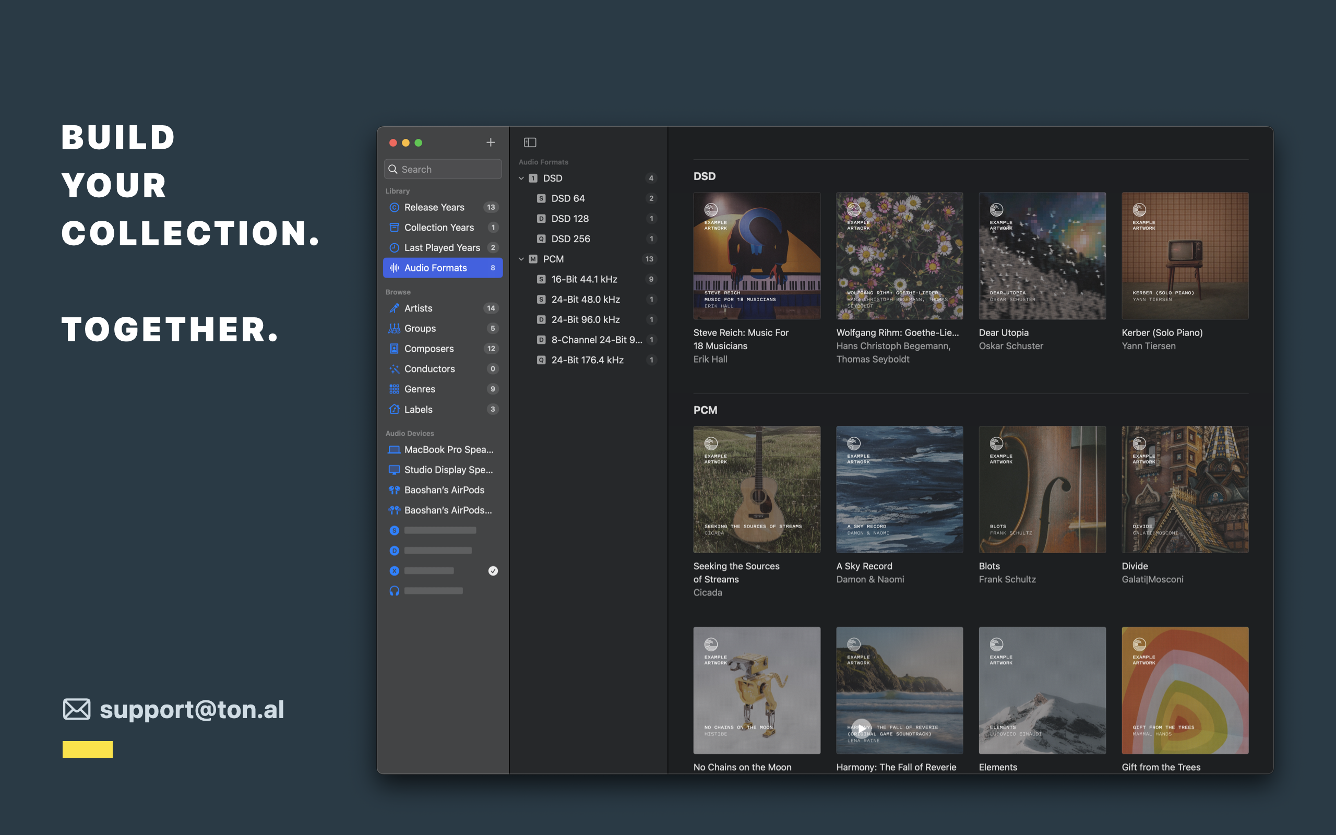Collapse the PCM format group
This screenshot has height=835, width=1336.
[521, 259]
